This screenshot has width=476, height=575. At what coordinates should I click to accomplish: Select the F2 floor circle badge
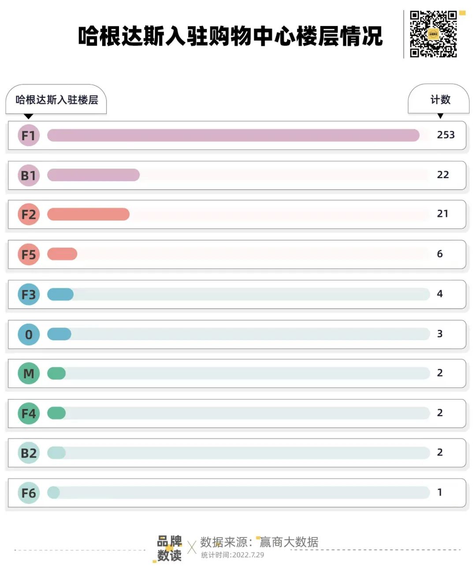29,215
